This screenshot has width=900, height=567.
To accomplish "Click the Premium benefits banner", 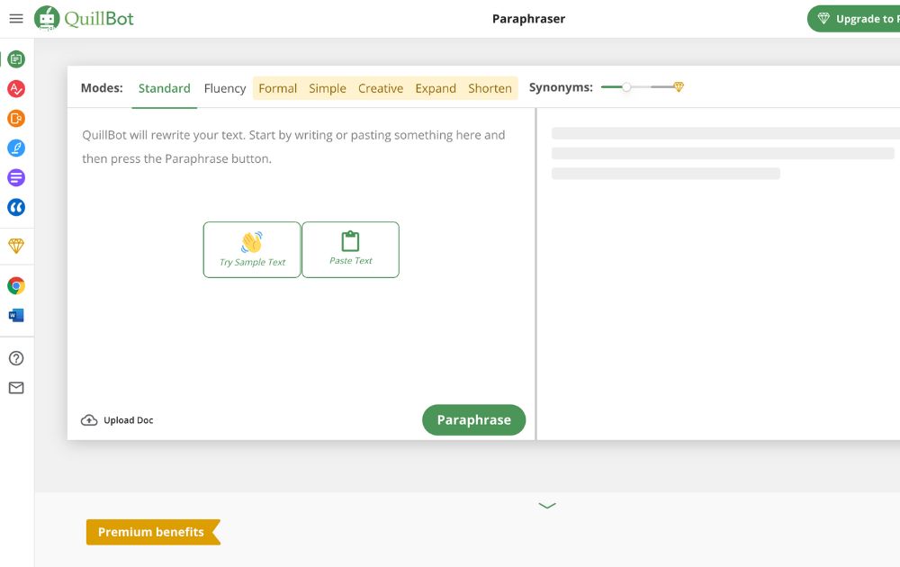I will coord(153,532).
